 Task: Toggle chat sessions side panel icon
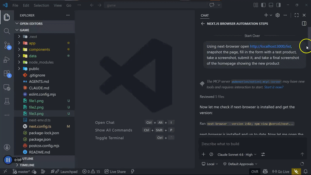click(304, 24)
